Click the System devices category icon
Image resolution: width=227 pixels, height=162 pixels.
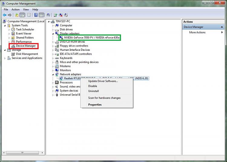(x=57, y=91)
